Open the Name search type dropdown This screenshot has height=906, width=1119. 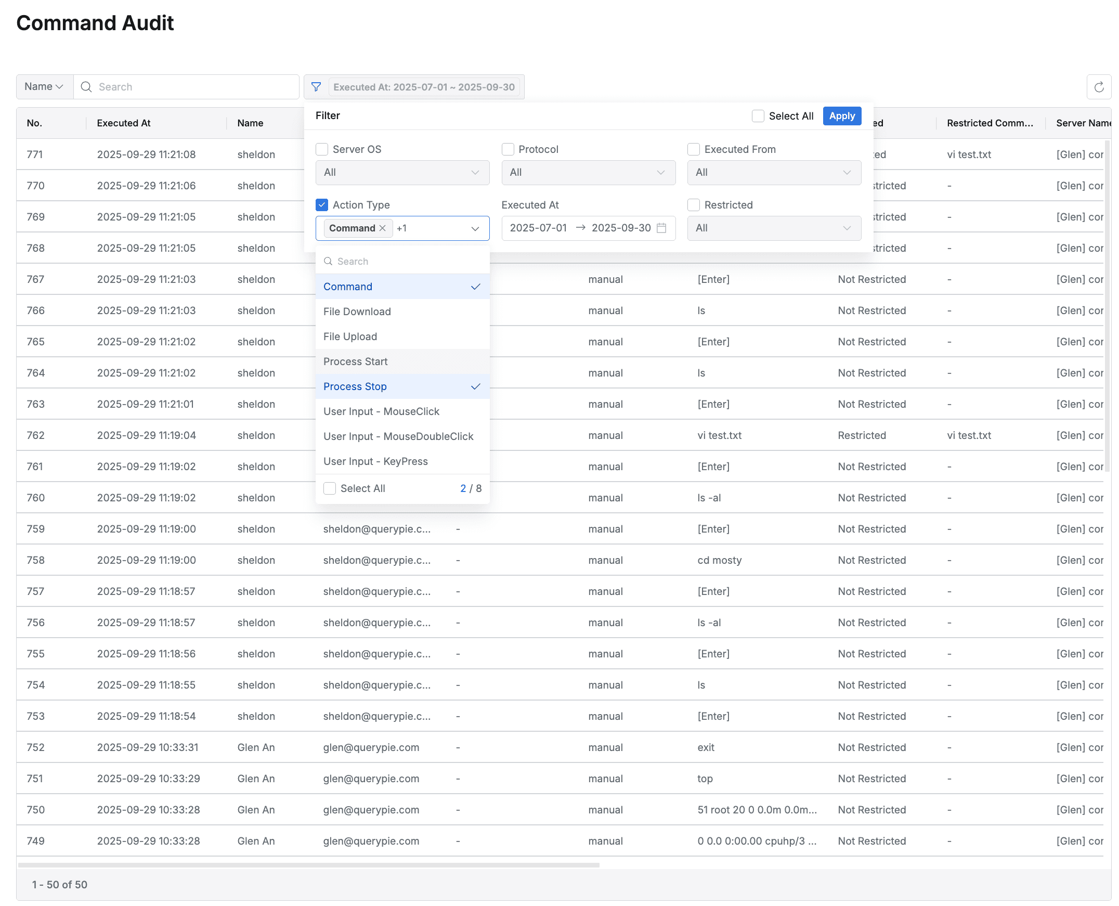point(44,87)
